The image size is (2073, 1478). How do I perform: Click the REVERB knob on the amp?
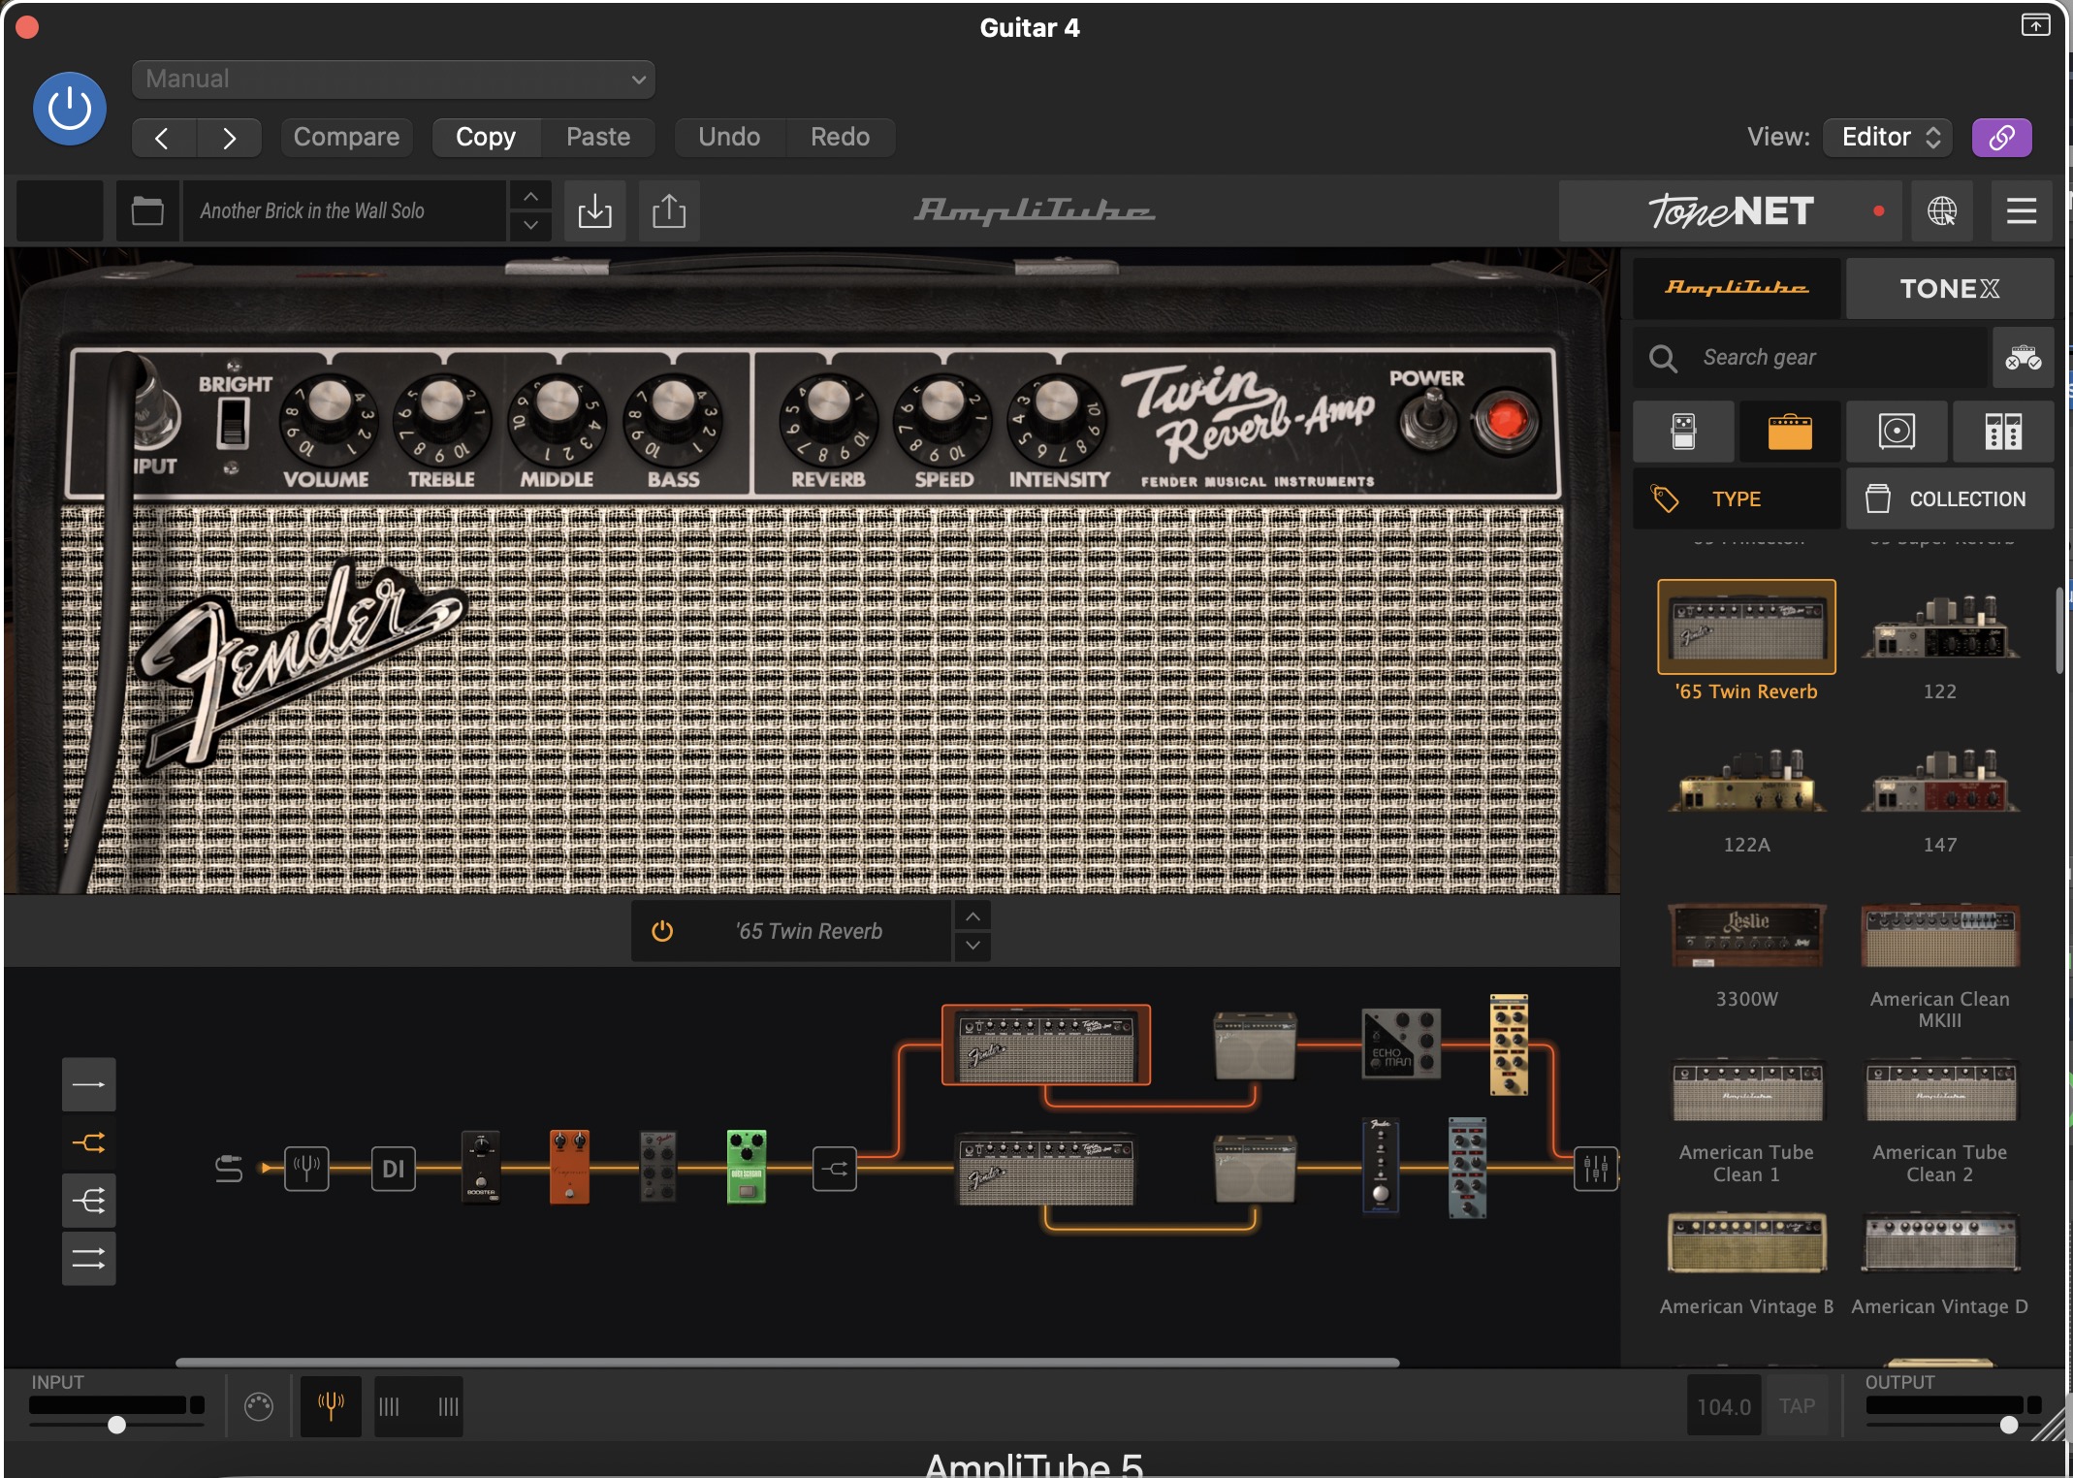828,419
